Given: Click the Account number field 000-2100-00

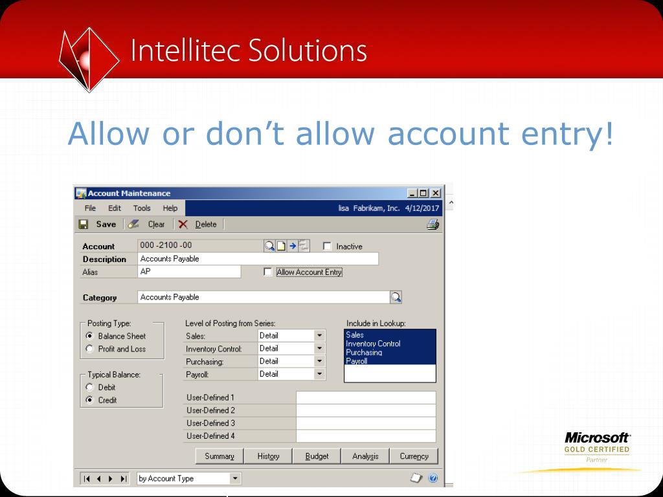Looking at the screenshot, I should (201, 245).
